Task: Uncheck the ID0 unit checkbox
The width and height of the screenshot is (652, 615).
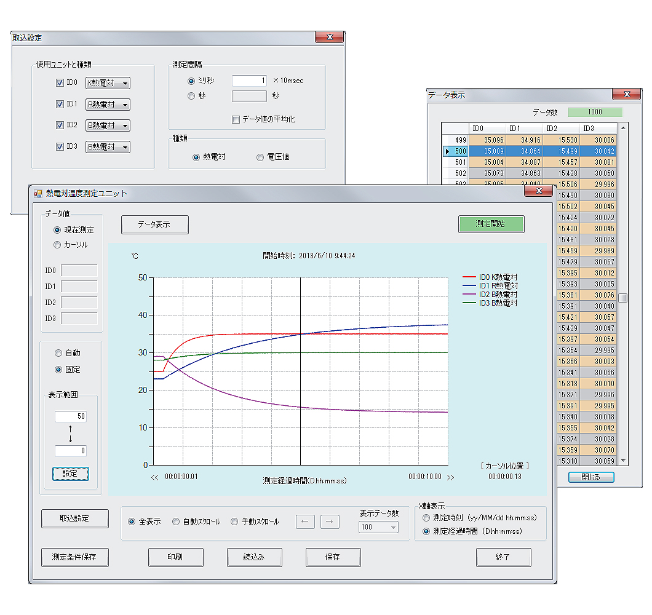Action: 60,83
